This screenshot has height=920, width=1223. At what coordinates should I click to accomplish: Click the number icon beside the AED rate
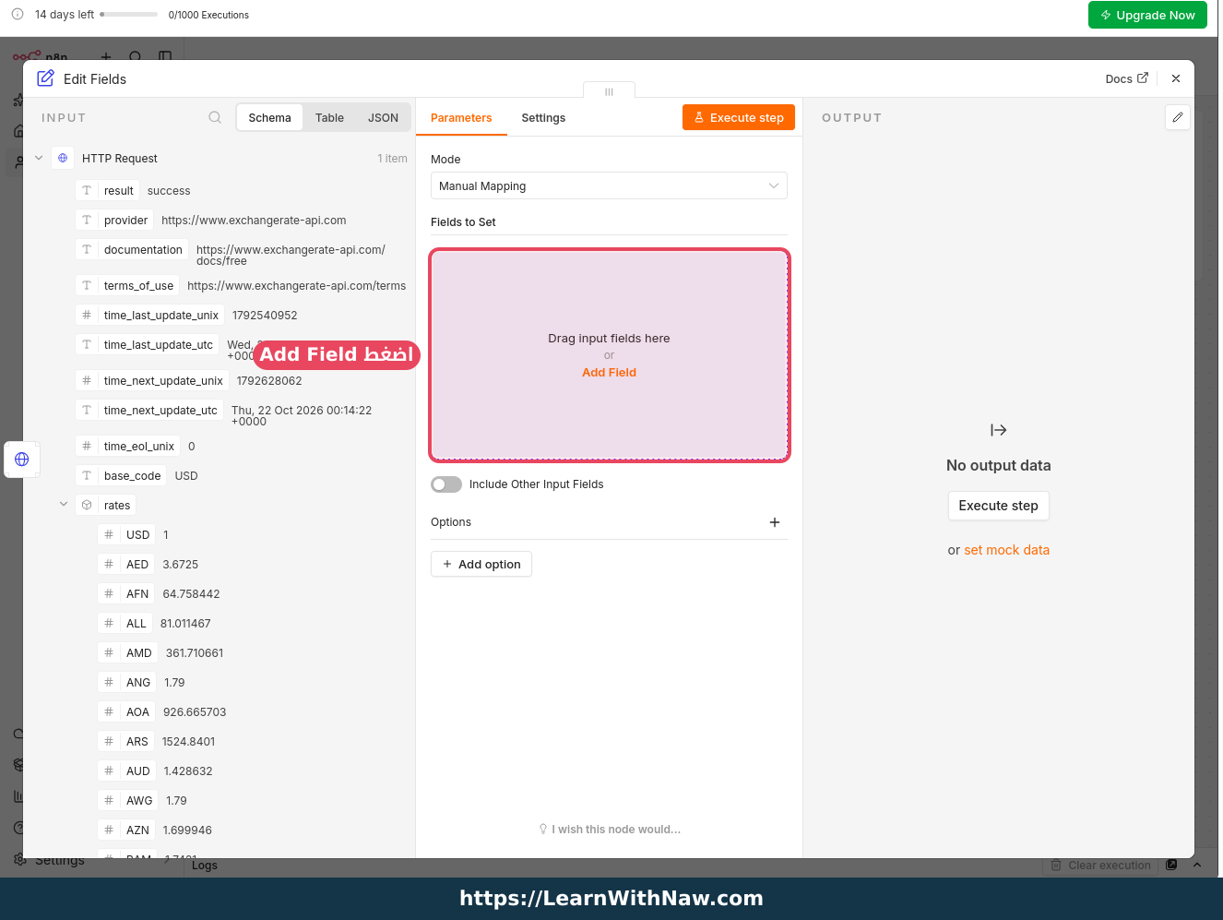[109, 564]
